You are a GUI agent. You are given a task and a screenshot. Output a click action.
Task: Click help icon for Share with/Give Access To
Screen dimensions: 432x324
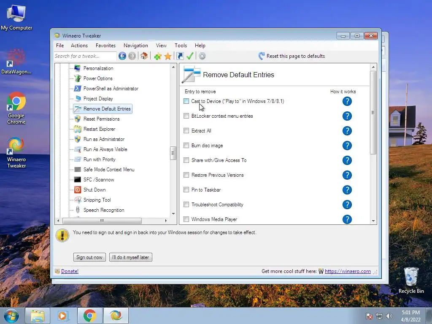pos(347,160)
